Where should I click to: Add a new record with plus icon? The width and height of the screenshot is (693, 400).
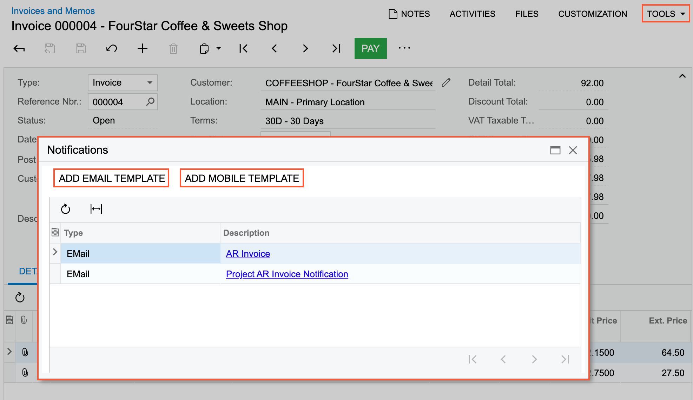click(142, 48)
